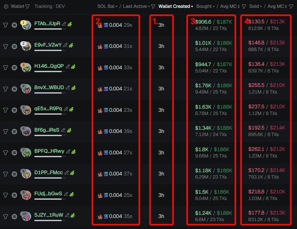
Task: Filter by wallet 8nvX...WBUD funnel icon
Action: click(6, 89)
